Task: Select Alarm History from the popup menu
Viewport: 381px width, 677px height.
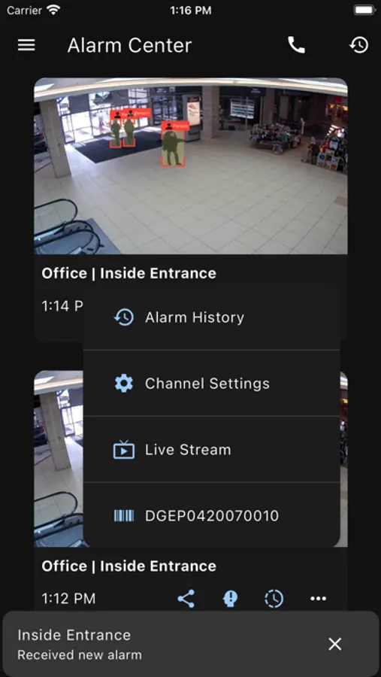Action: (211, 317)
